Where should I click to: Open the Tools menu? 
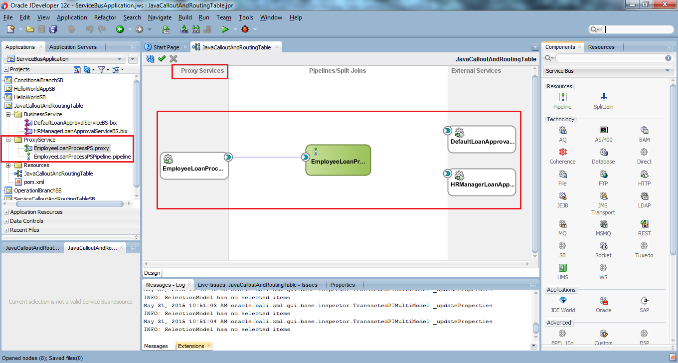[246, 17]
